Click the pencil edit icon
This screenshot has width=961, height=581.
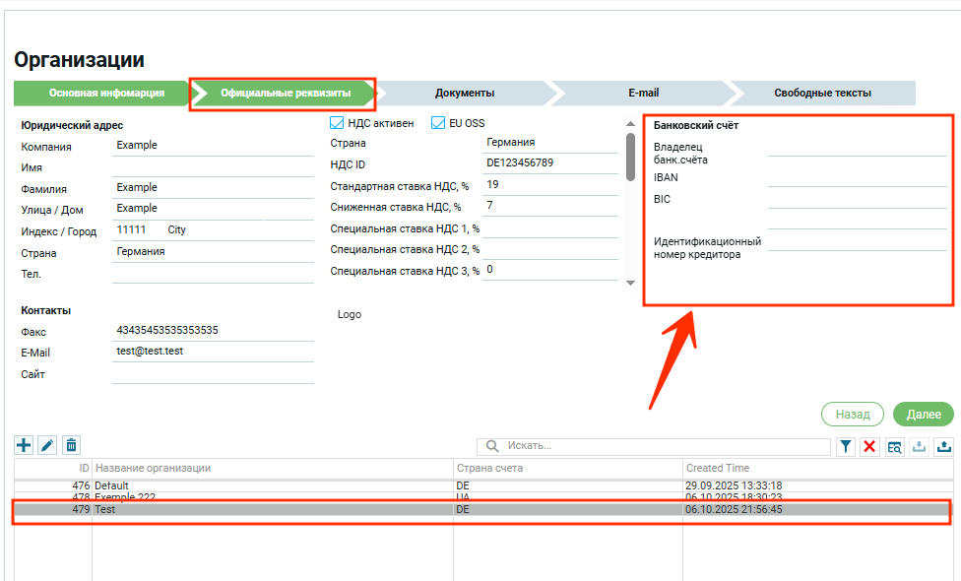pyautogui.click(x=47, y=446)
